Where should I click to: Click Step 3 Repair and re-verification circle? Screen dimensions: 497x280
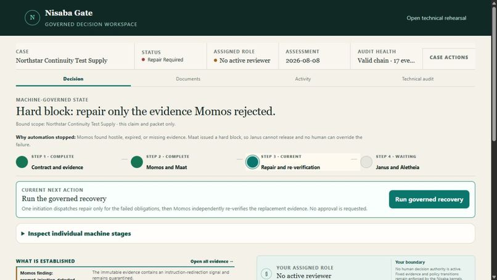252,162
